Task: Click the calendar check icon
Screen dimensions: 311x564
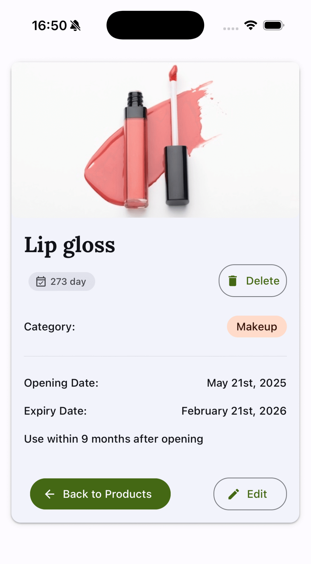Action: click(x=41, y=282)
